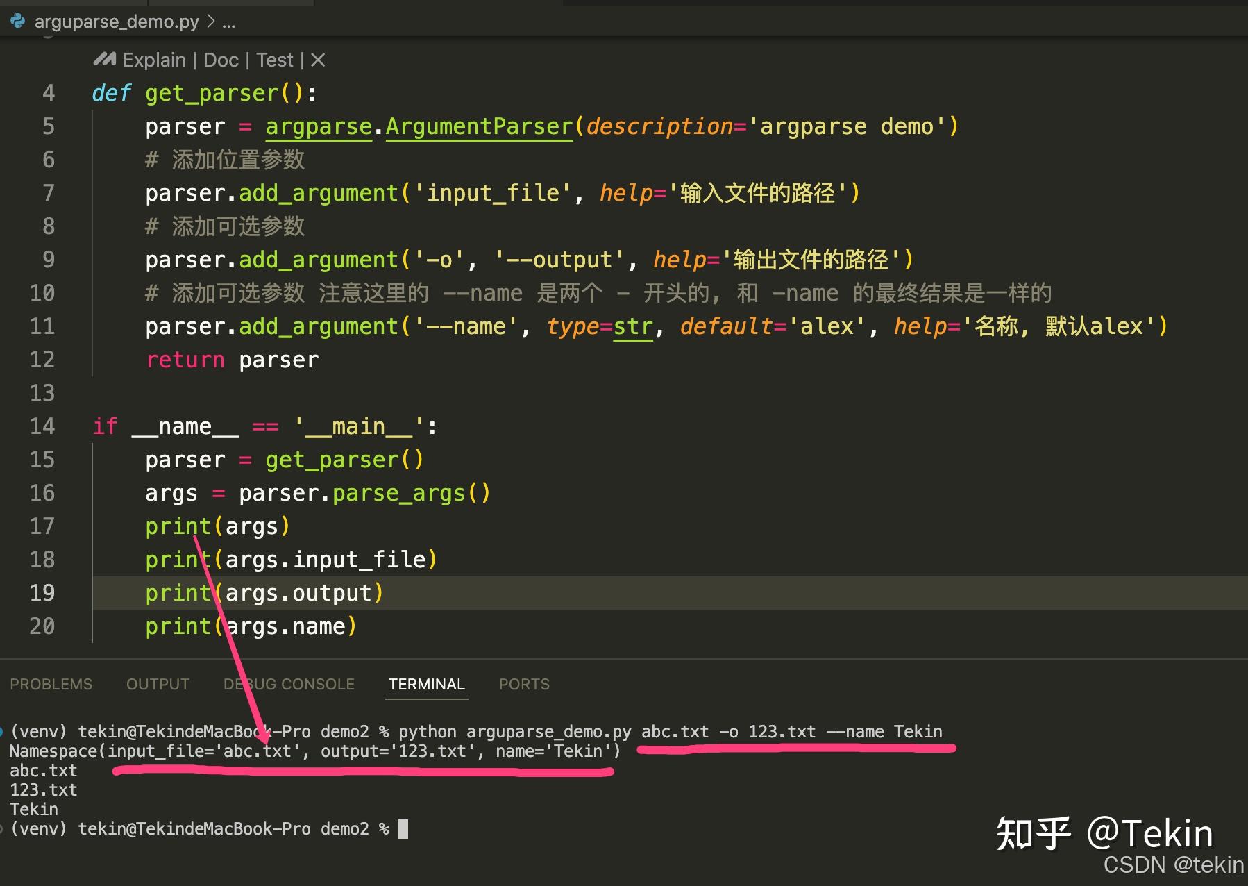The width and height of the screenshot is (1248, 886).
Task: Click the underlined str type on line 11
Action: point(632,326)
